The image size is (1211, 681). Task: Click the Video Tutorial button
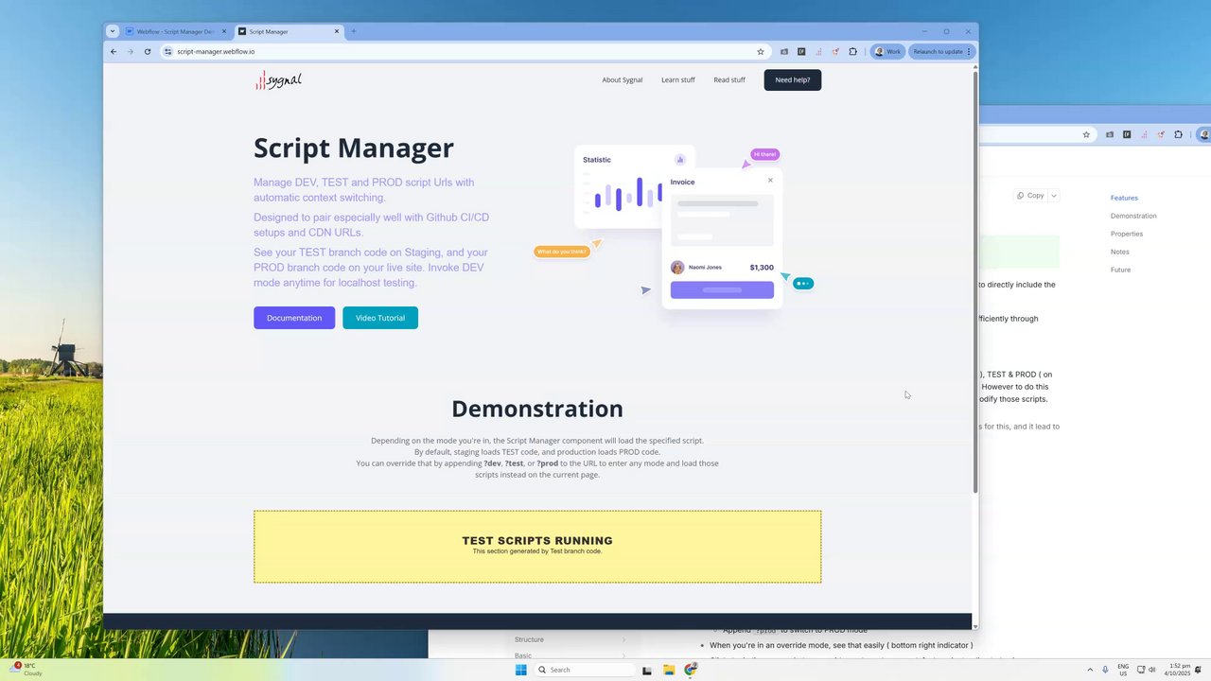[x=380, y=318]
